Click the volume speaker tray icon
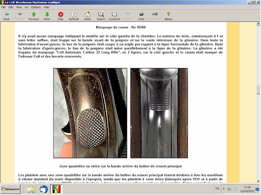This screenshot has height=195, width=261. pyautogui.click(x=235, y=189)
